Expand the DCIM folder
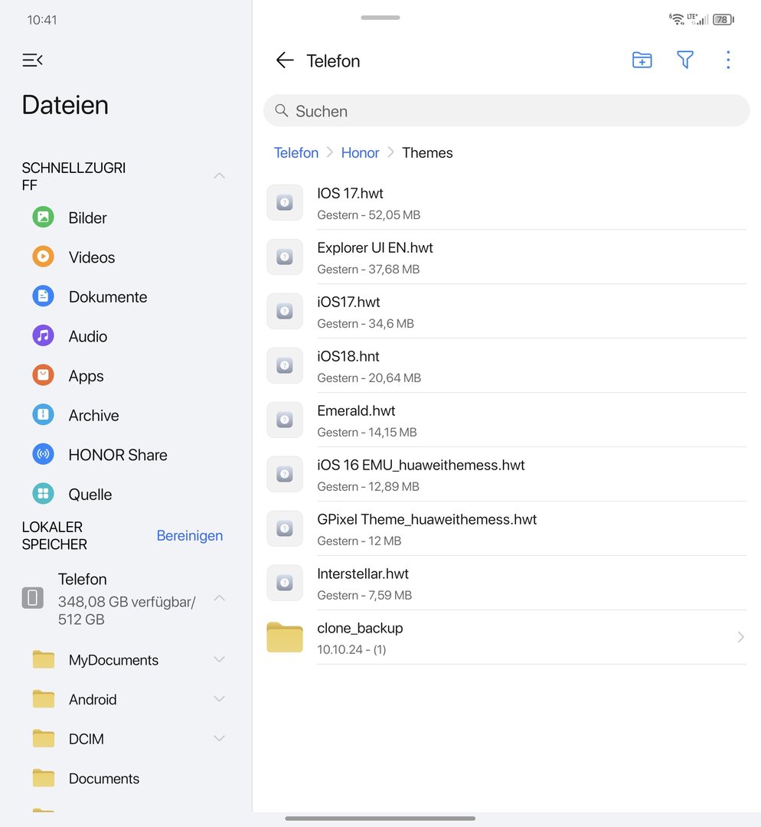The image size is (761, 827). click(x=219, y=739)
